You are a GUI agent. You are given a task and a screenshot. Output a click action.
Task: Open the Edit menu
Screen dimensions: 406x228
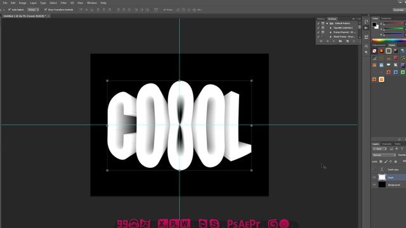(13, 3)
